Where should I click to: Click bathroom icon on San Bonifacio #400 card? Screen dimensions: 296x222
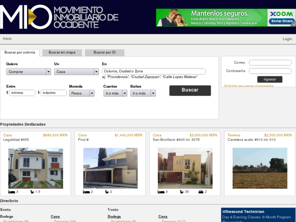(x=182, y=192)
